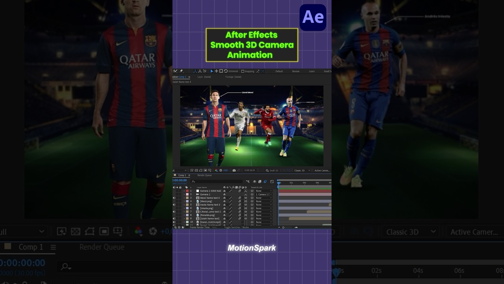The image size is (504, 284).
Task: Click the label color swatch of Camera 1
Action: pos(187,194)
